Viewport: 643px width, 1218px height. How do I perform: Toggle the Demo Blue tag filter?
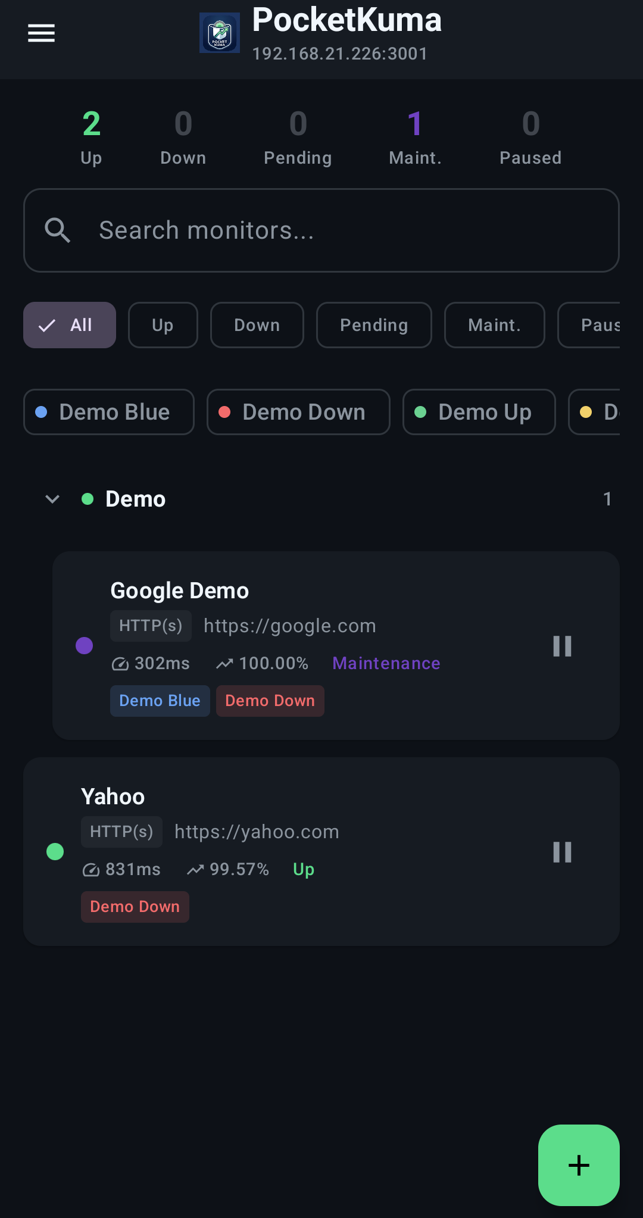[109, 412]
